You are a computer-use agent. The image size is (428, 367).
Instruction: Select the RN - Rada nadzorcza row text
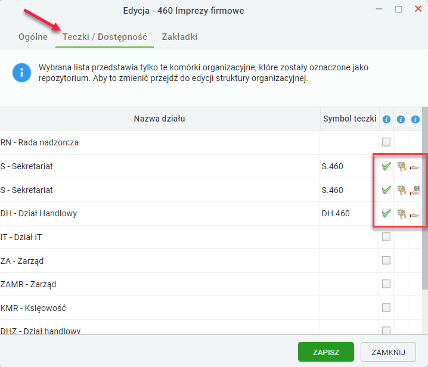tap(39, 142)
